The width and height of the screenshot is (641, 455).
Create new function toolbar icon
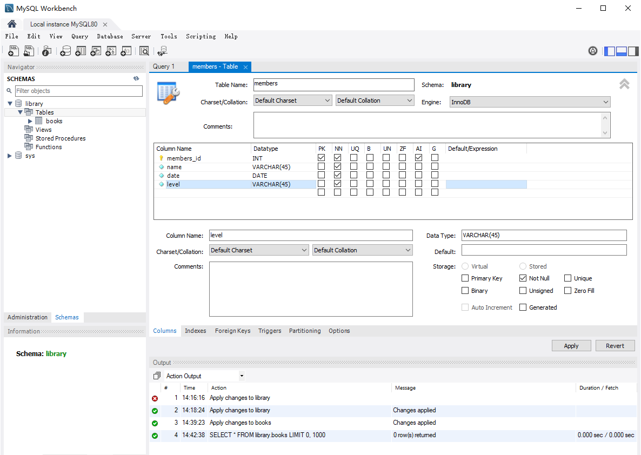(126, 51)
